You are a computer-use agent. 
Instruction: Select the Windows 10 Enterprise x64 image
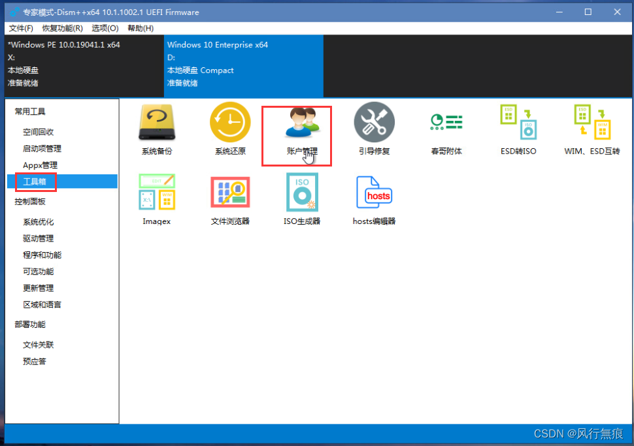pyautogui.click(x=243, y=66)
